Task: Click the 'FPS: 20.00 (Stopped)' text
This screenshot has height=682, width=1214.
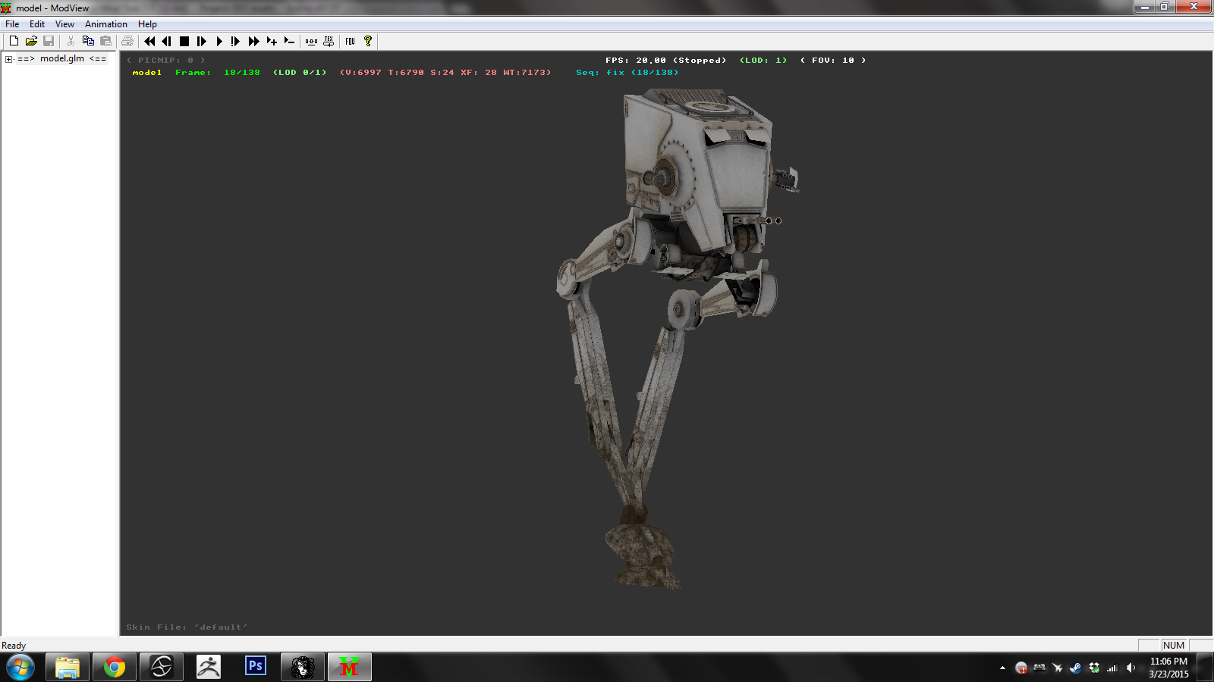Action: [x=666, y=61]
